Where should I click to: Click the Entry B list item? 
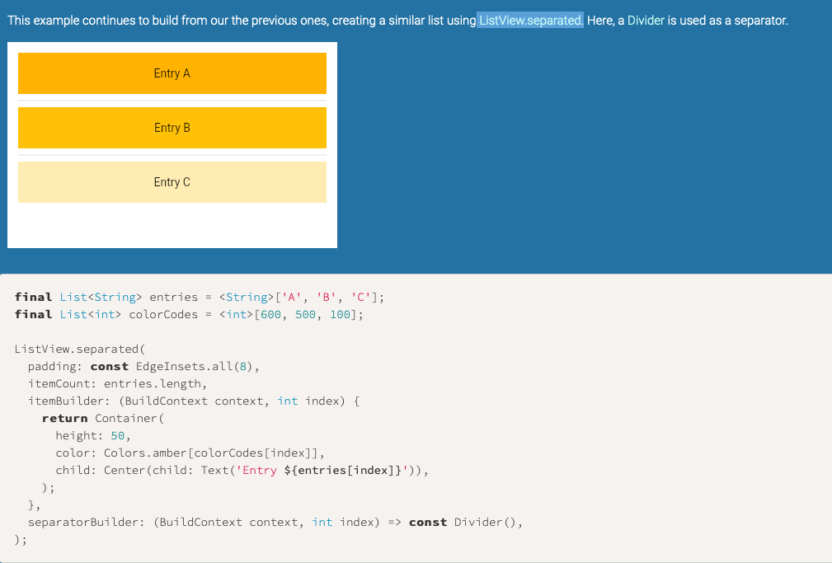pyautogui.click(x=172, y=128)
